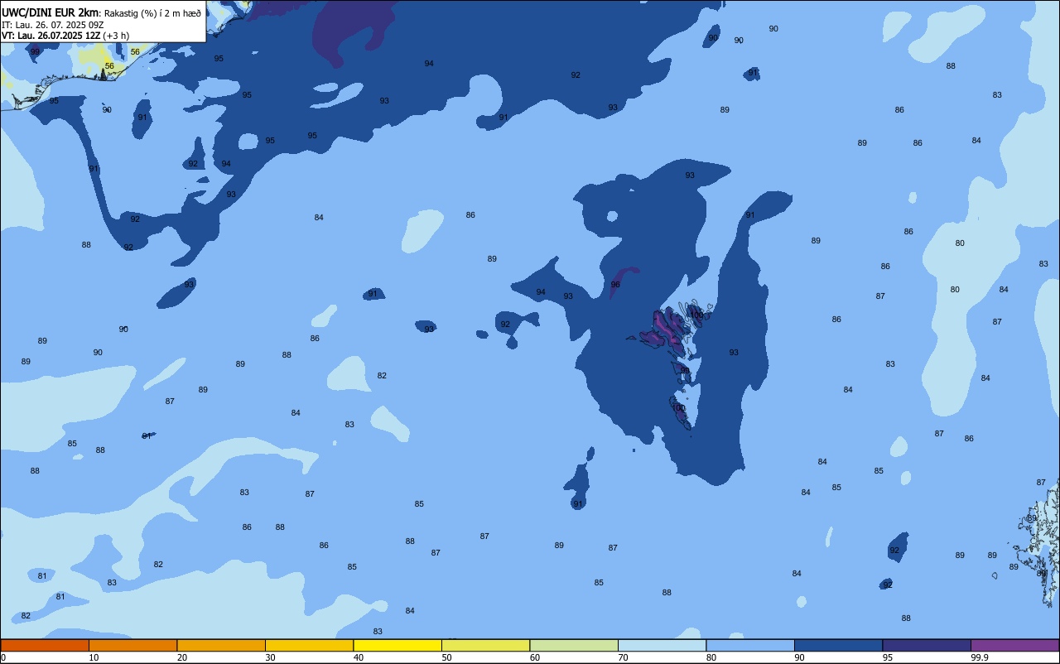Select the pale blue 70–80 legend band
This screenshot has width=1060, height=664.
662,645
